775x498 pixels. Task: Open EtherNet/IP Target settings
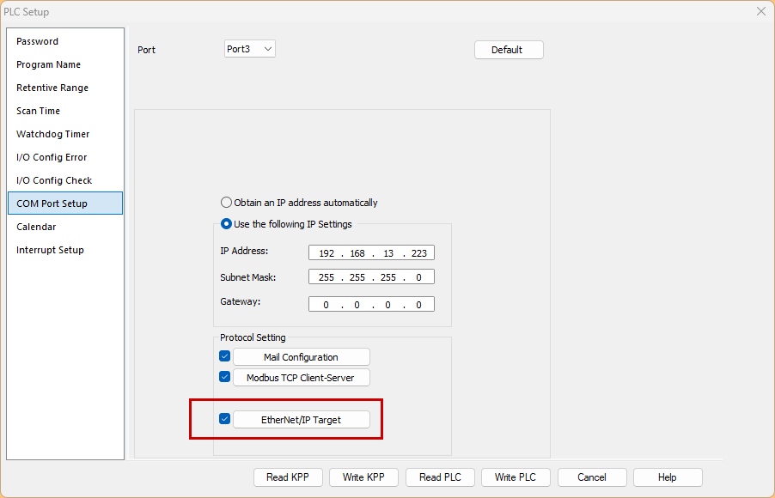click(301, 420)
